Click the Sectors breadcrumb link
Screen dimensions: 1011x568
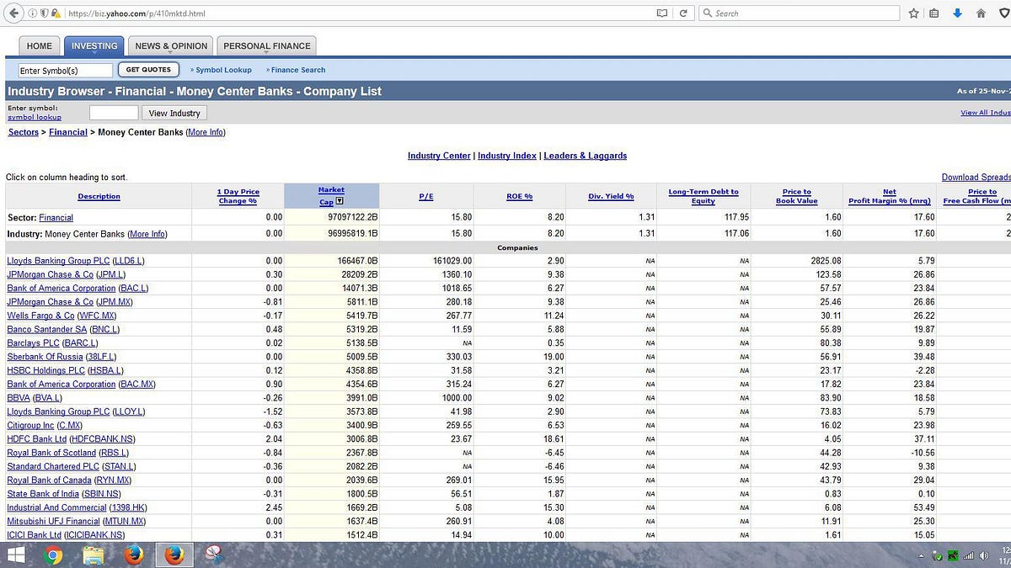click(x=24, y=132)
